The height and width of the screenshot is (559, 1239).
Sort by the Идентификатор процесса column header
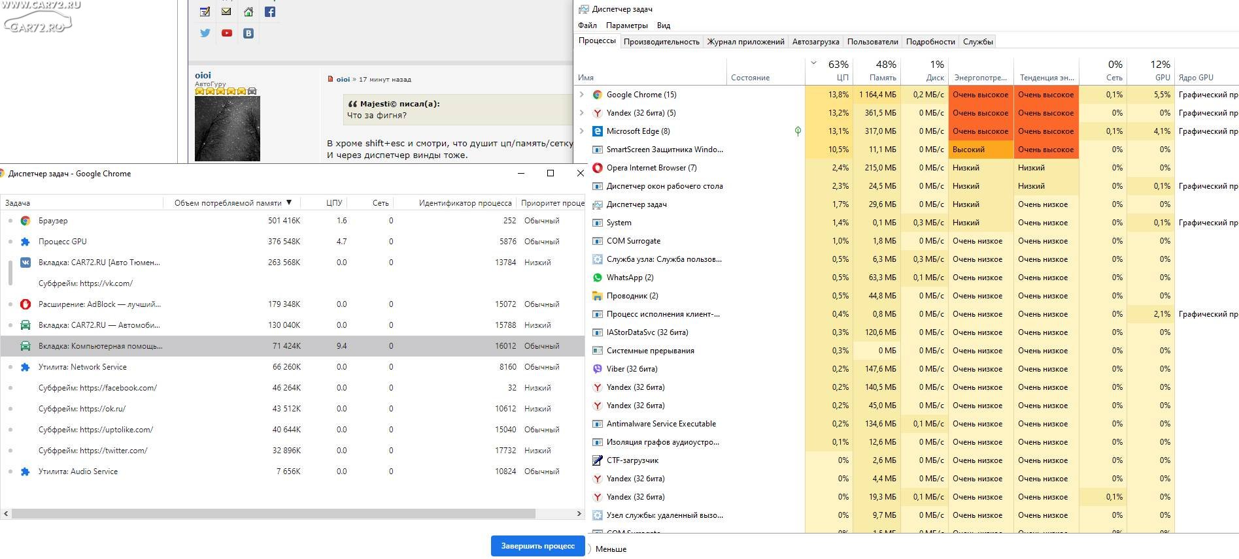[465, 203]
